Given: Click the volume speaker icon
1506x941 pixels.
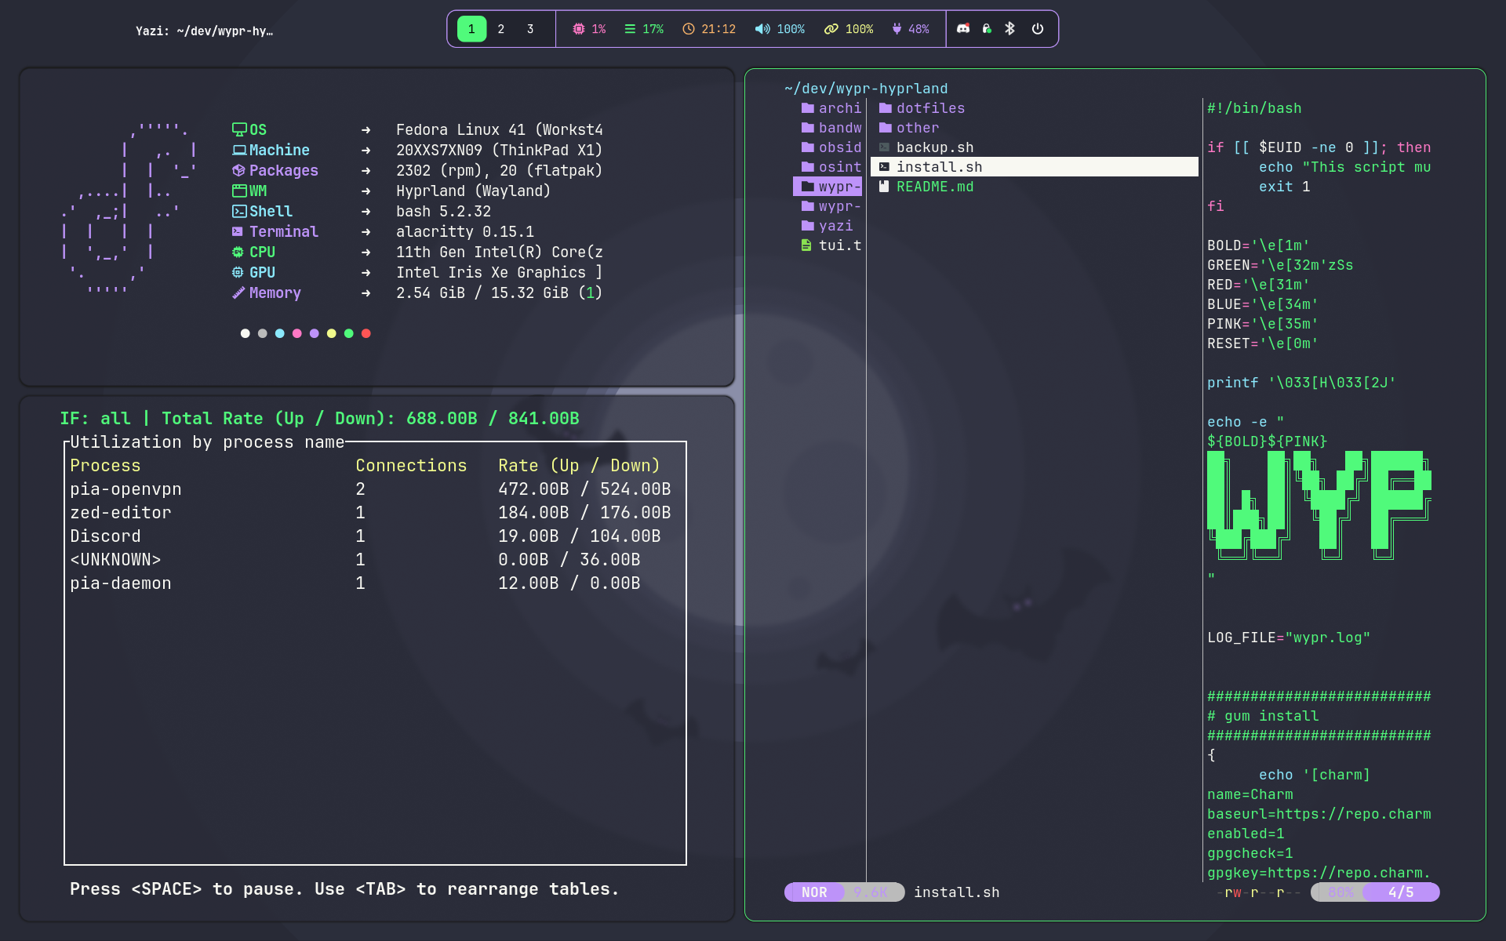Looking at the screenshot, I should pyautogui.click(x=762, y=29).
